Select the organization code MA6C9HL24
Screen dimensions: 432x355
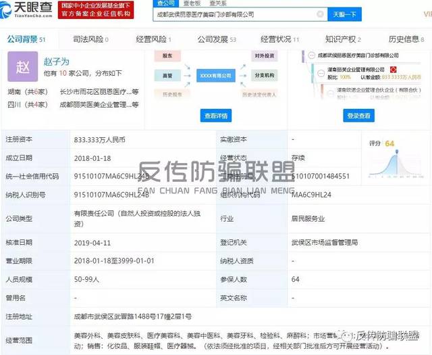click(311, 195)
